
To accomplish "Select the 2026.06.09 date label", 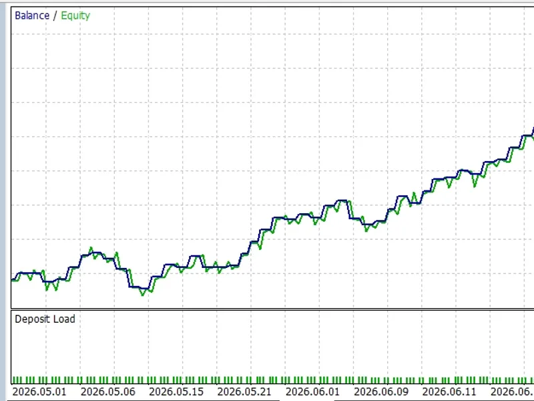I will [x=381, y=392].
